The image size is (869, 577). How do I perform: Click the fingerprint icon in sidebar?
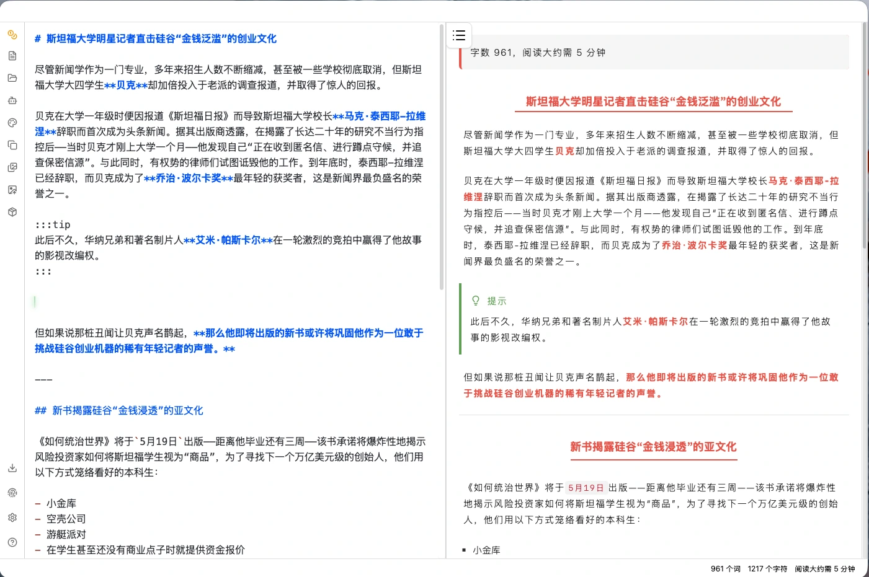coord(12,493)
